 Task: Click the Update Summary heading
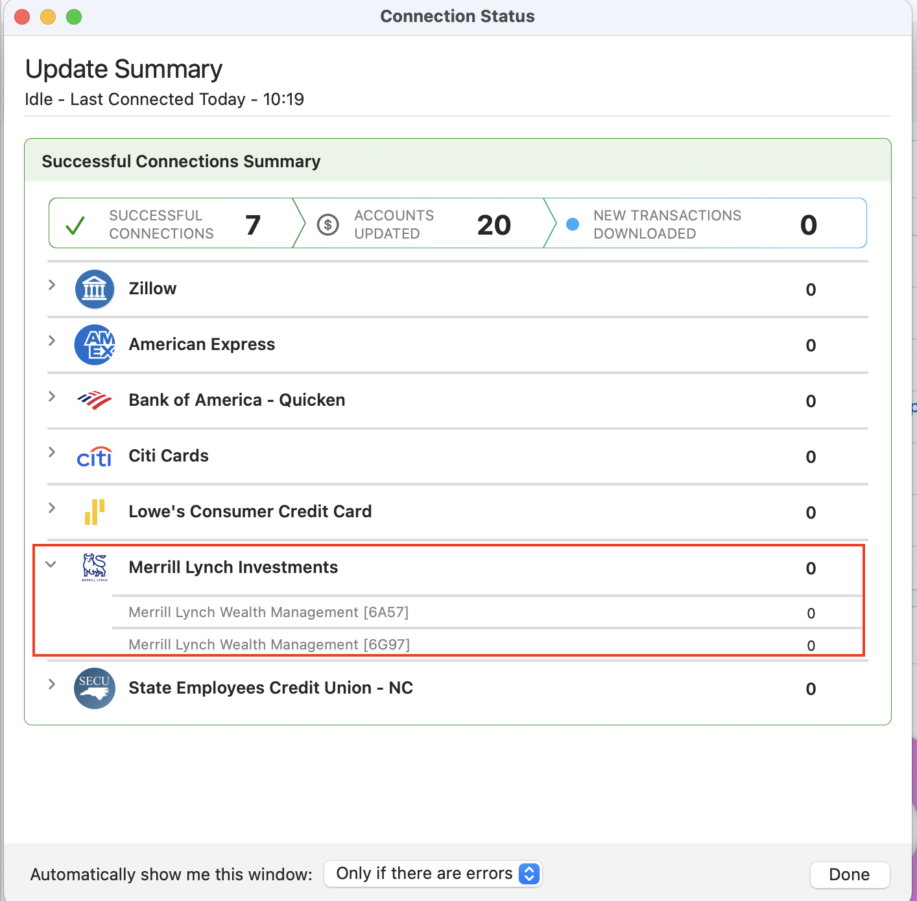(124, 69)
